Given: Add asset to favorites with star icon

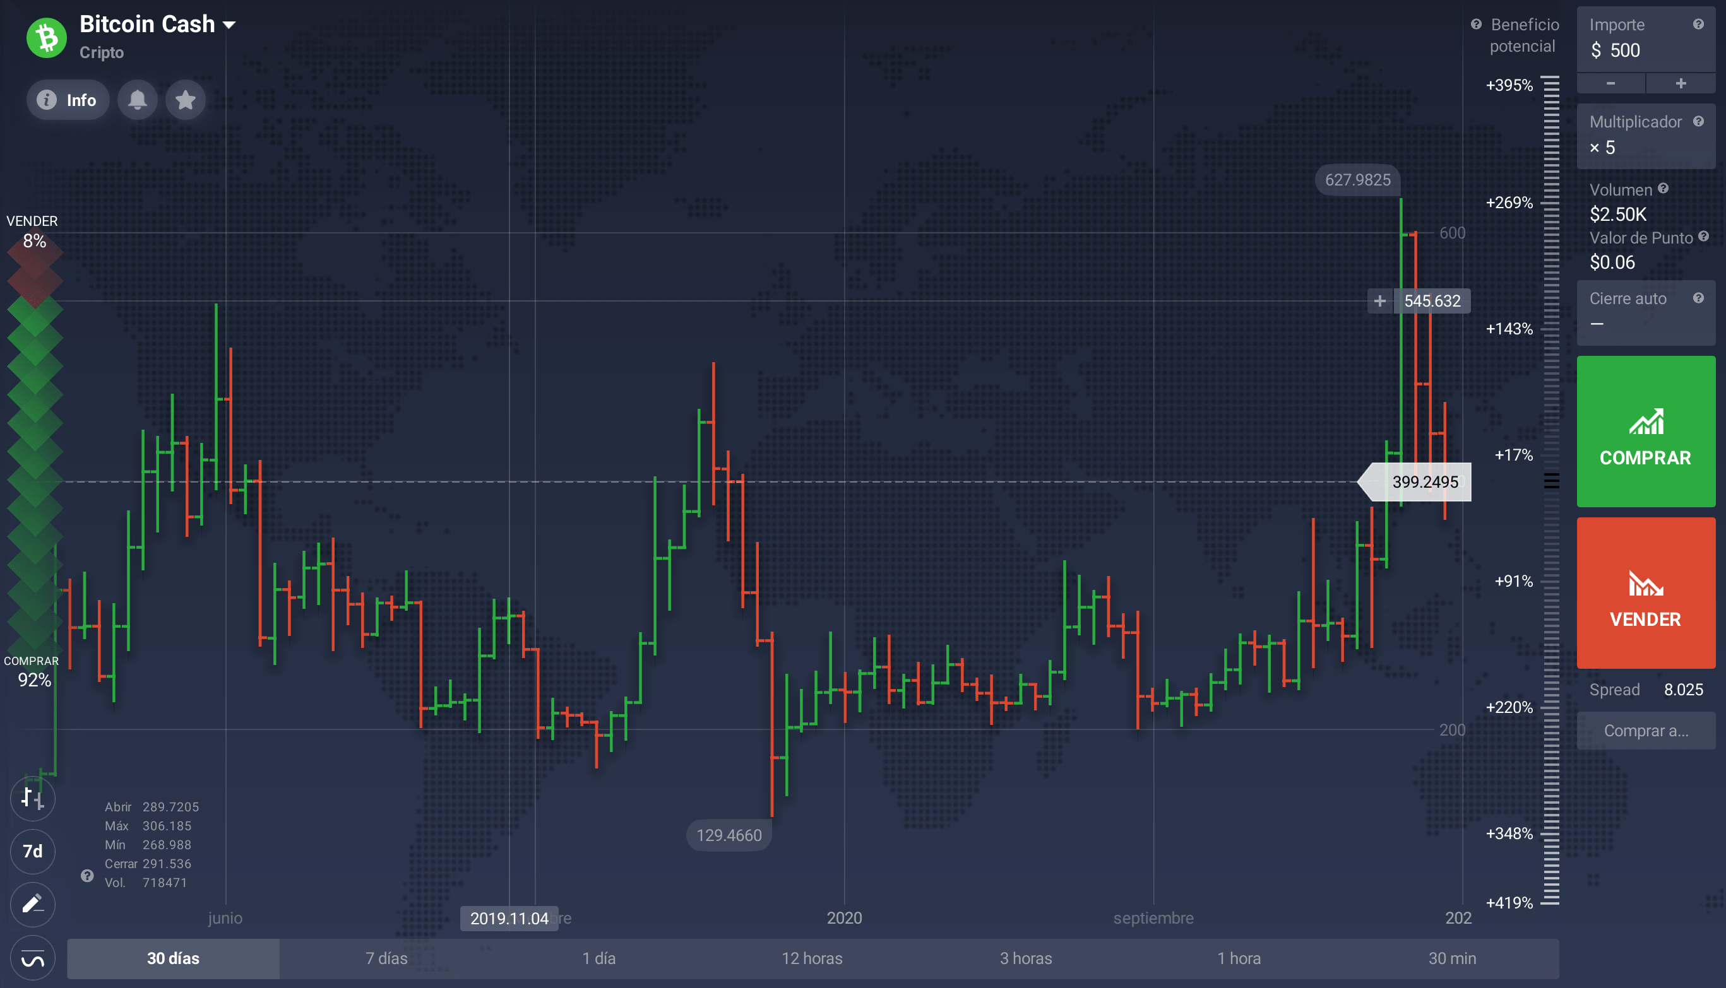Looking at the screenshot, I should (x=186, y=100).
